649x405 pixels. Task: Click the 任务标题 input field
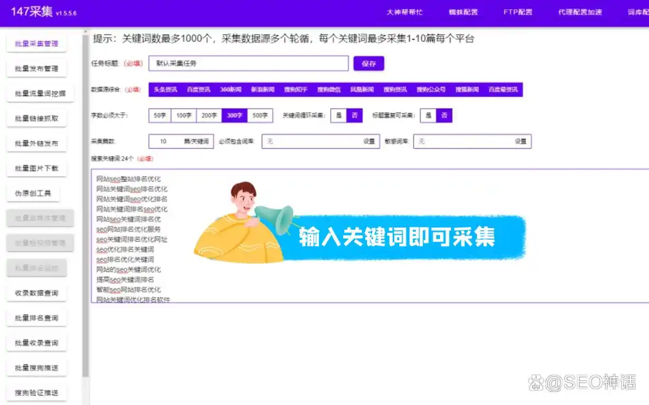pos(248,63)
